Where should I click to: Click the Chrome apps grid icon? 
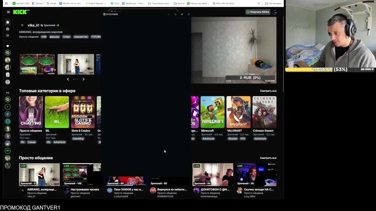pos(6,4)
